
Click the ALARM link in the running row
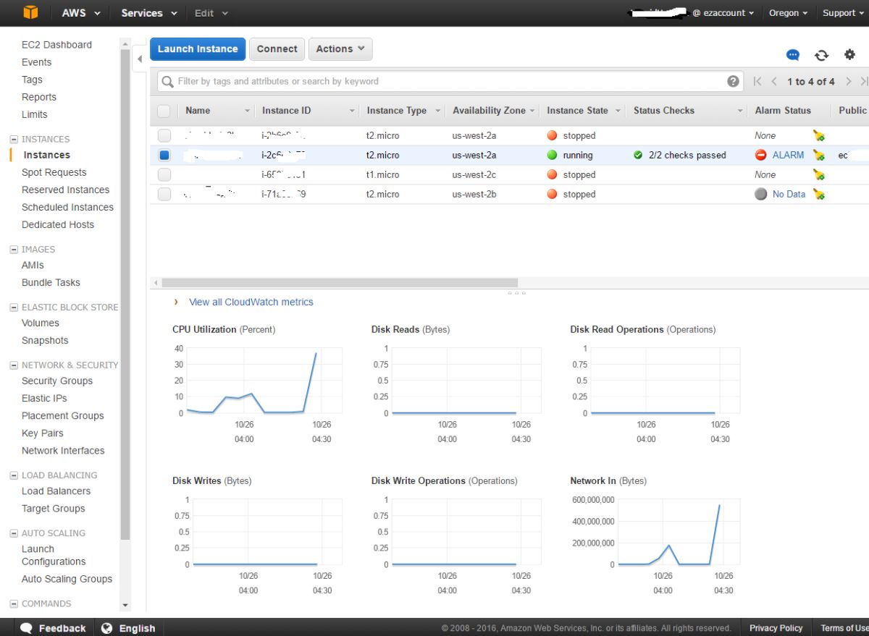788,155
